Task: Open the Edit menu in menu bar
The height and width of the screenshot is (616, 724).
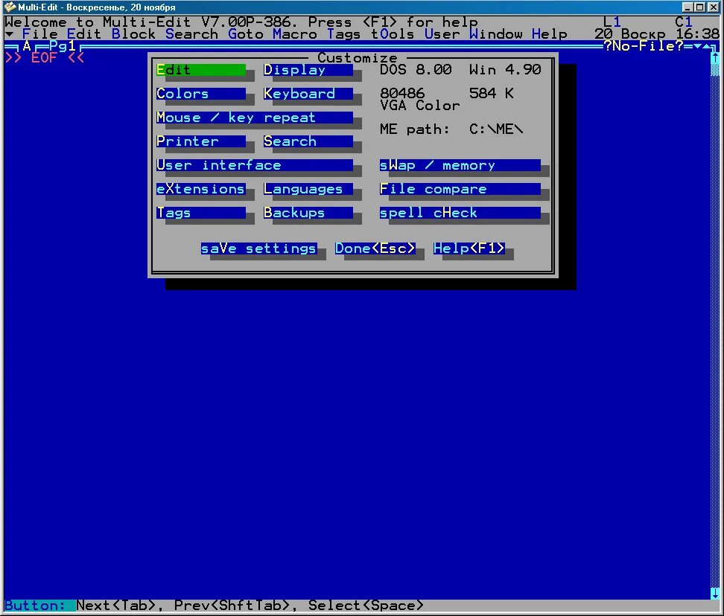Action: (84, 34)
